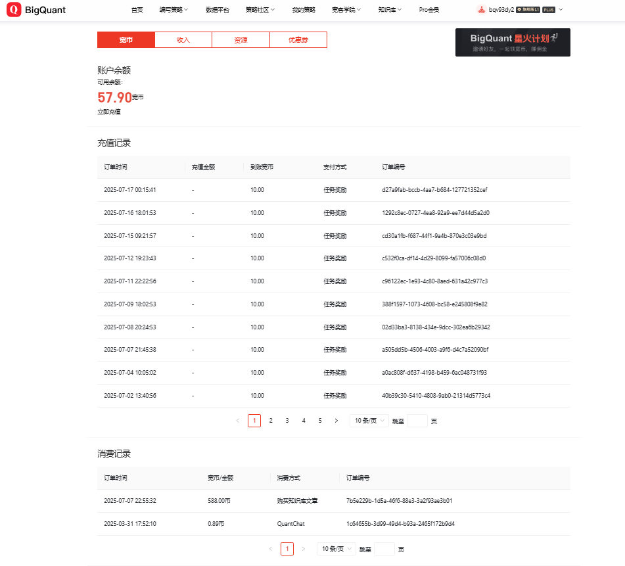
Task: Click the recharge records jump-to-page input
Action: click(x=417, y=421)
